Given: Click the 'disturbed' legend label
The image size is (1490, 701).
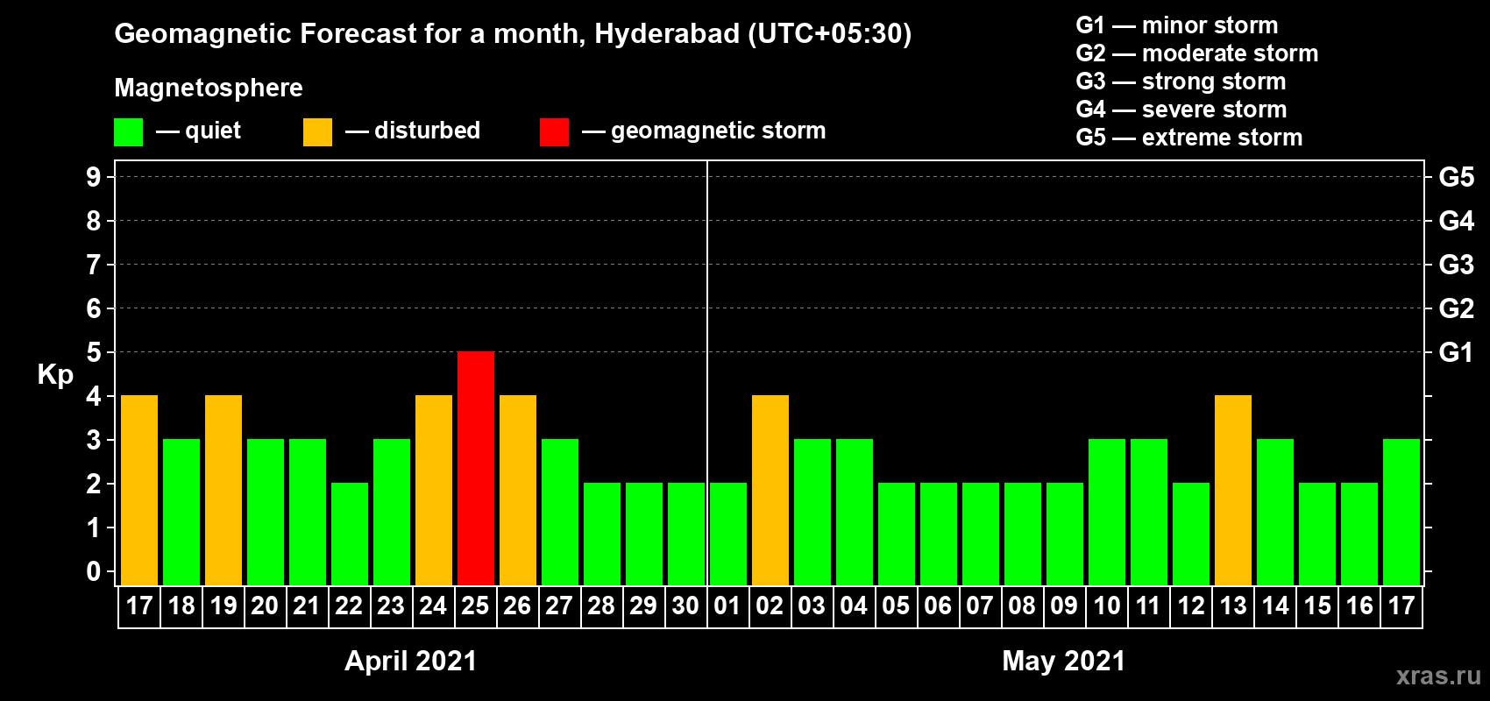Looking at the screenshot, I should click(428, 131).
